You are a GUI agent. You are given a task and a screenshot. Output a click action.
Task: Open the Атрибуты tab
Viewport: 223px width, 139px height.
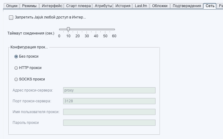pos(103,6)
